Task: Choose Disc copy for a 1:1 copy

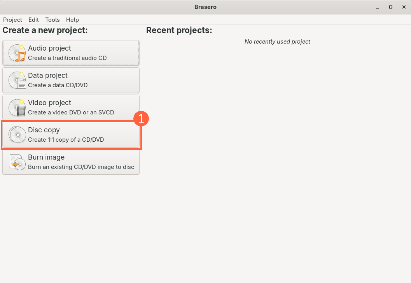Action: coord(71,134)
